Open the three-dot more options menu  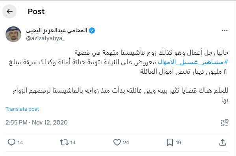225,31
